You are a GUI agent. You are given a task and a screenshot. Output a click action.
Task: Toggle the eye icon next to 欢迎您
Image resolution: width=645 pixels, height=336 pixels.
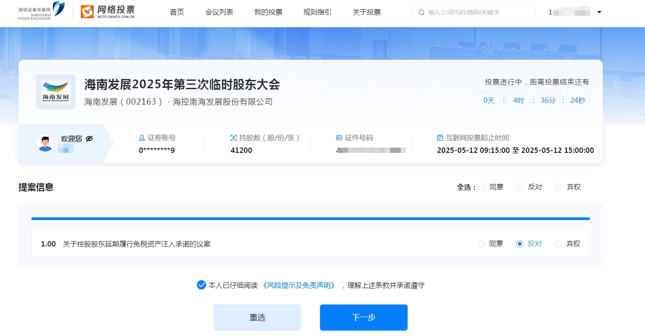[x=89, y=138]
